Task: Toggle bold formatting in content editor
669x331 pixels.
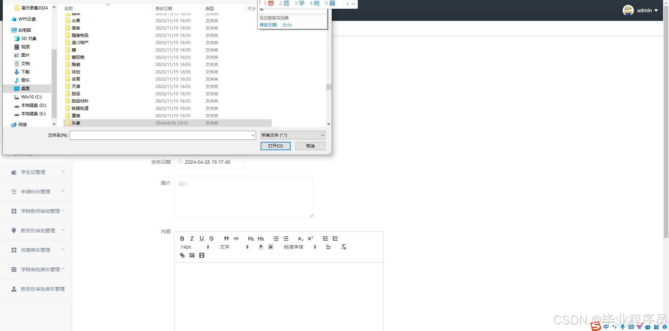Action: (x=182, y=239)
